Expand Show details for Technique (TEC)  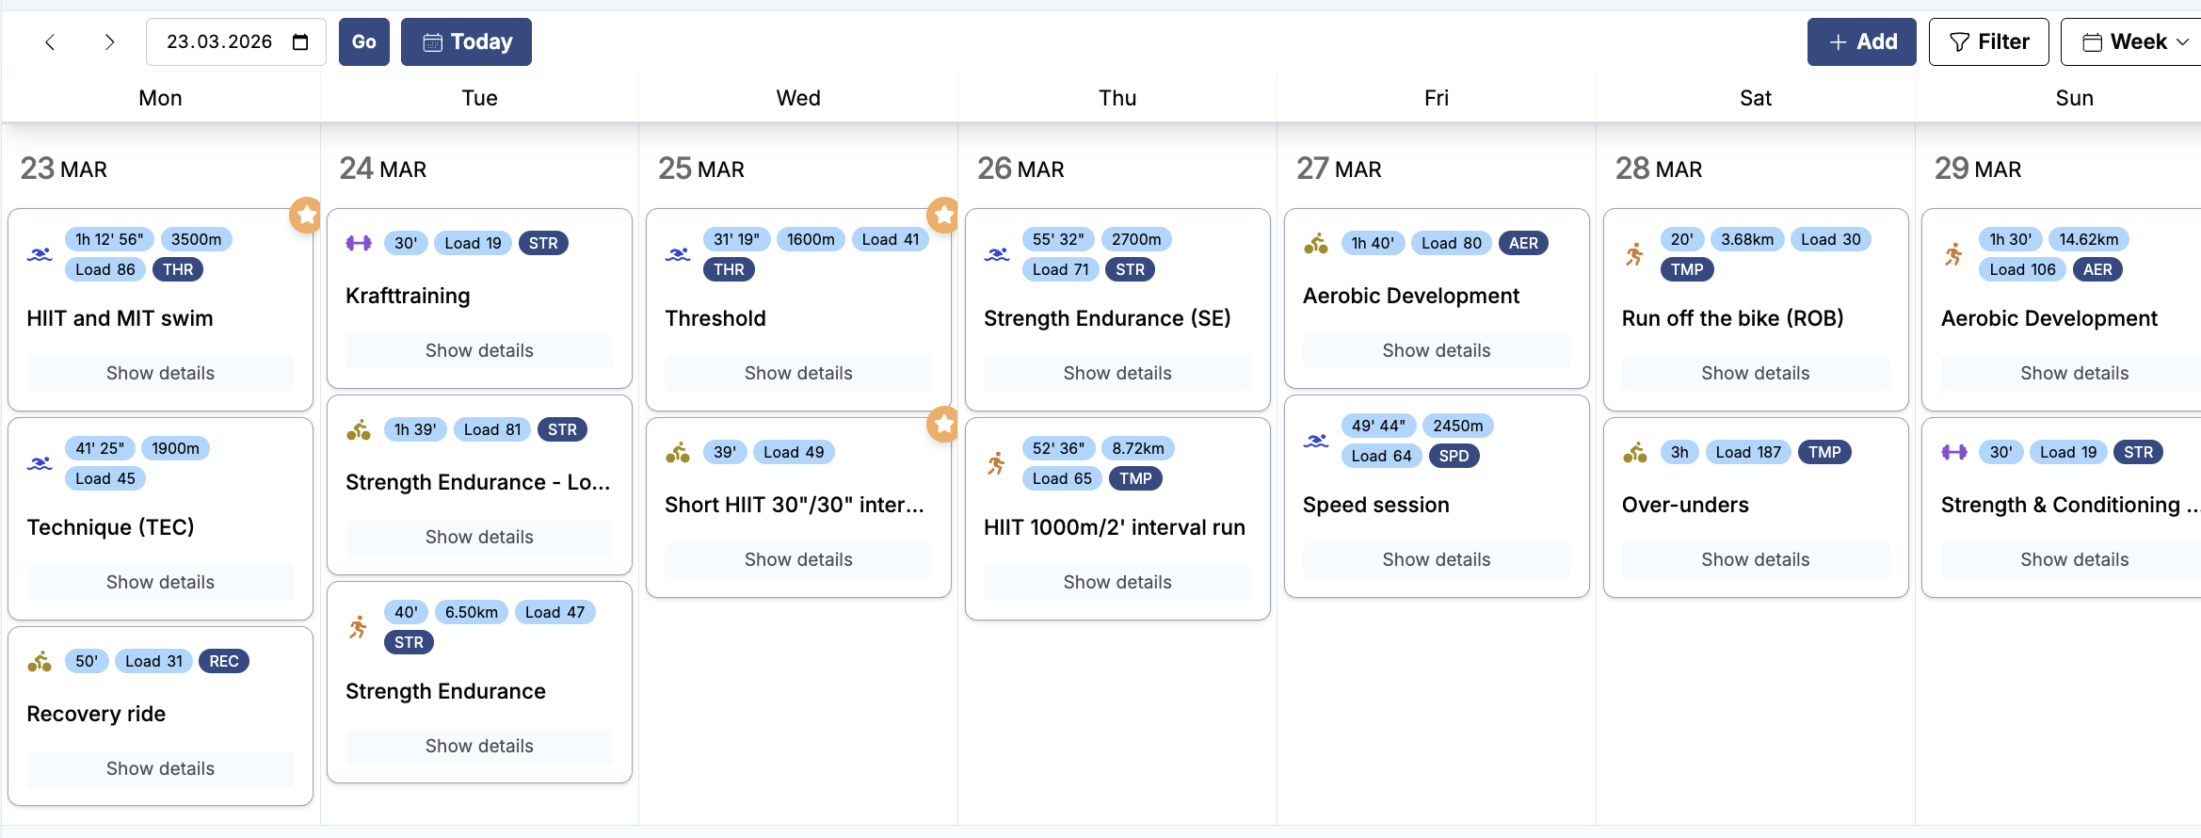pyautogui.click(x=160, y=582)
